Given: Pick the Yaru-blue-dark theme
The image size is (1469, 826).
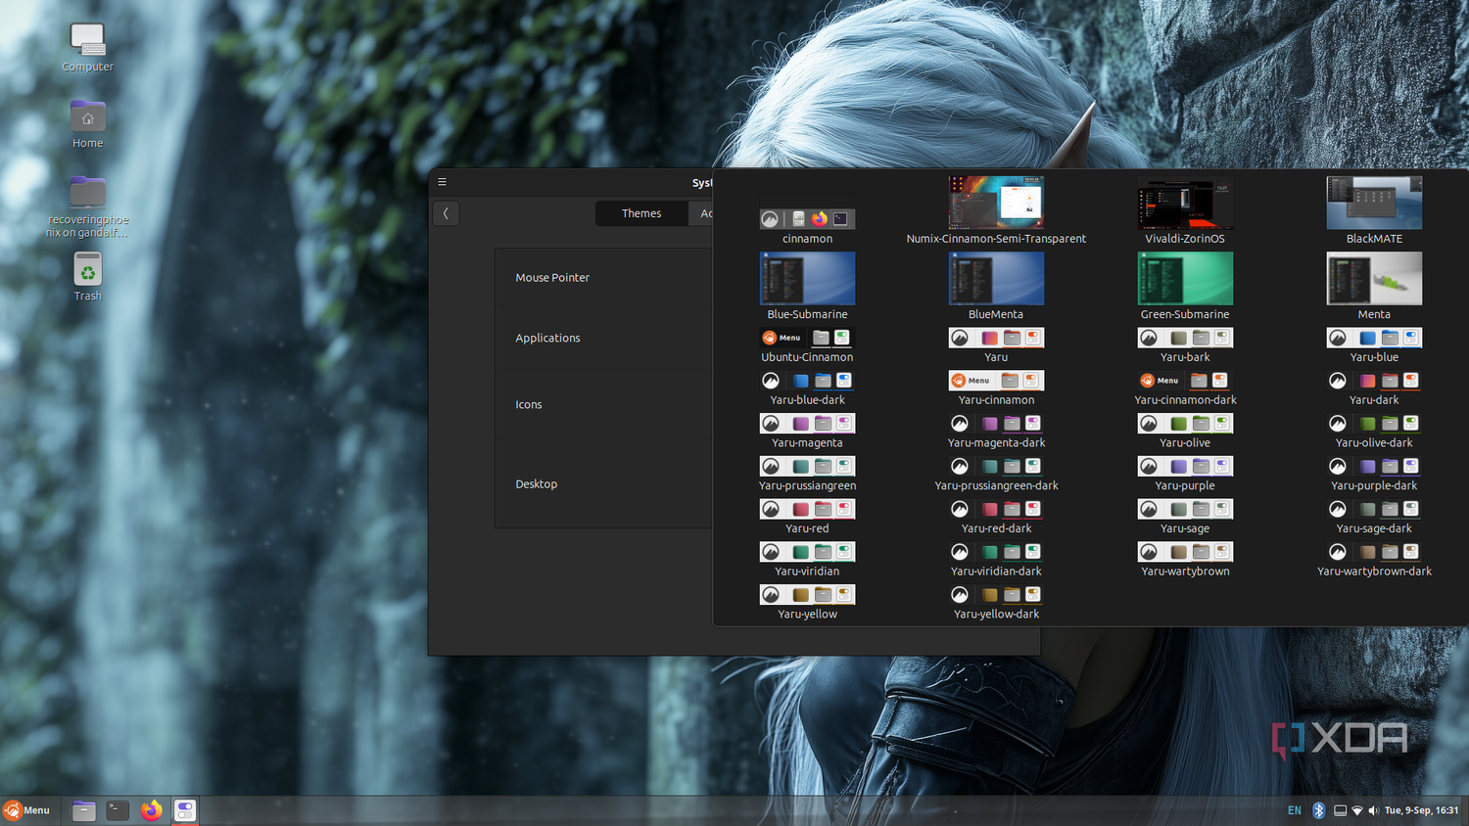Looking at the screenshot, I should 807,389.
